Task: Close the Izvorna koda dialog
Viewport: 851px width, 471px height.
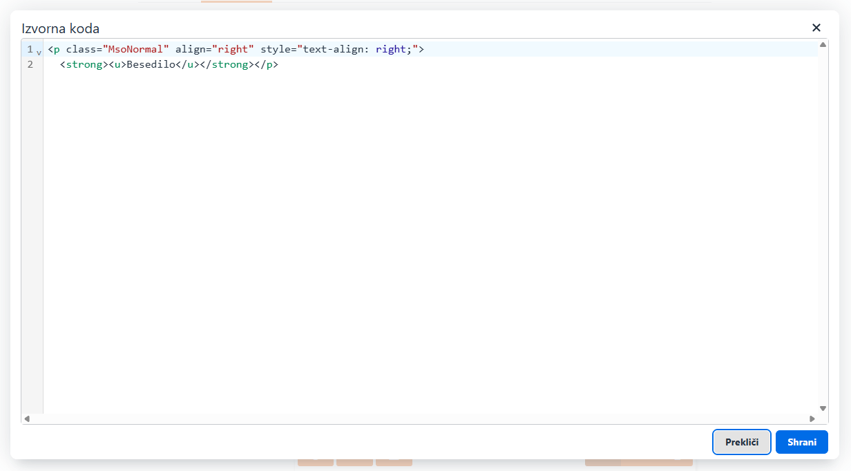Action: pyautogui.click(x=816, y=28)
